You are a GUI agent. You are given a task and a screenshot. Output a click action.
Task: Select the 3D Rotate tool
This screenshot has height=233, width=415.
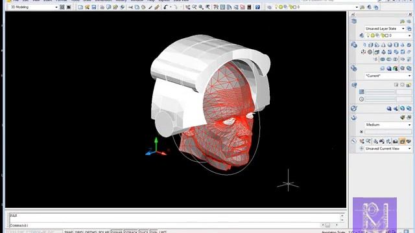click(370, 52)
